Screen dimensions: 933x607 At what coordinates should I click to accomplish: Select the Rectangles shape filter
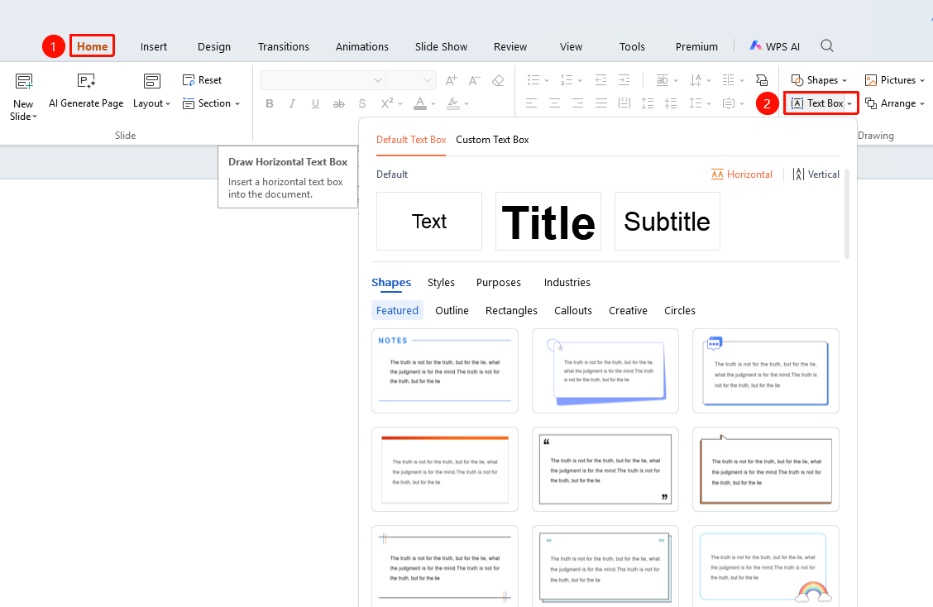[x=511, y=311]
